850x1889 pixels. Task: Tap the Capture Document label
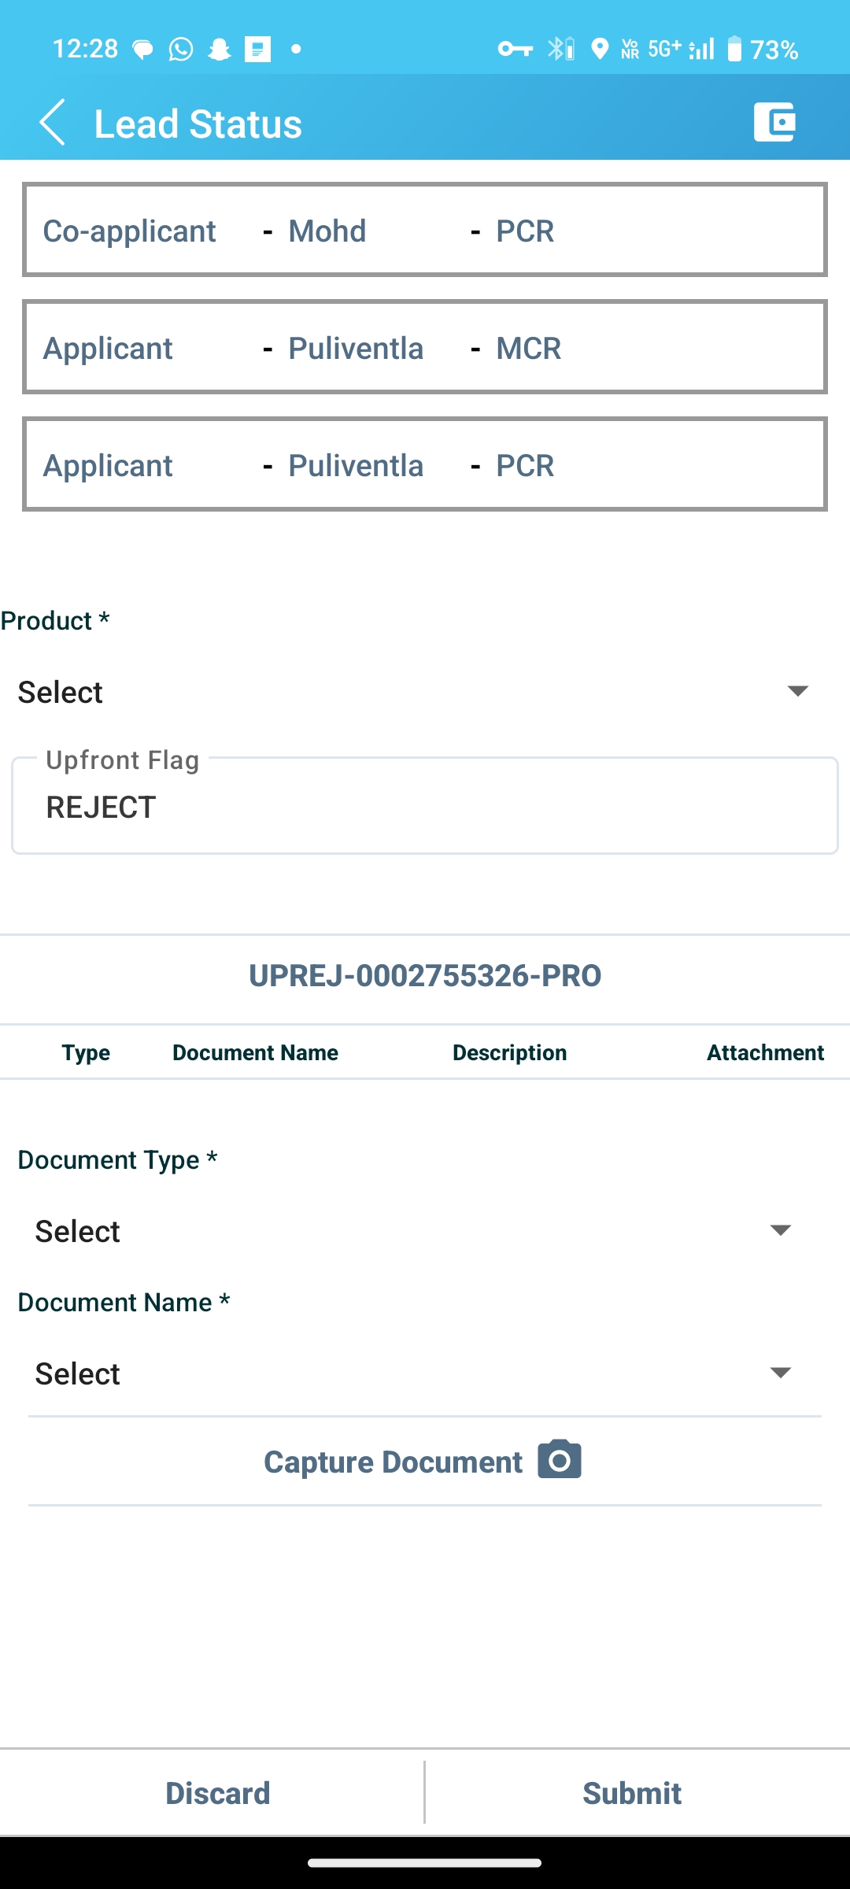pyautogui.click(x=393, y=1462)
